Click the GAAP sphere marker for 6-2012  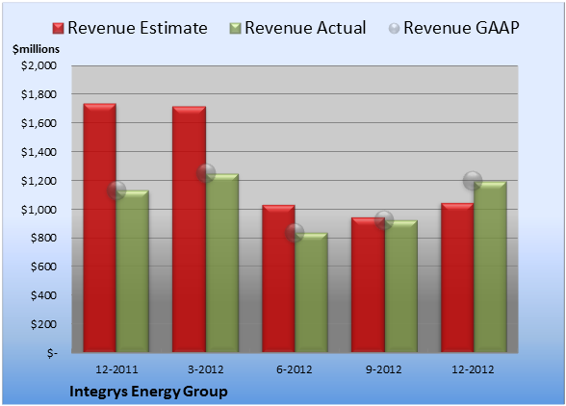[295, 233]
